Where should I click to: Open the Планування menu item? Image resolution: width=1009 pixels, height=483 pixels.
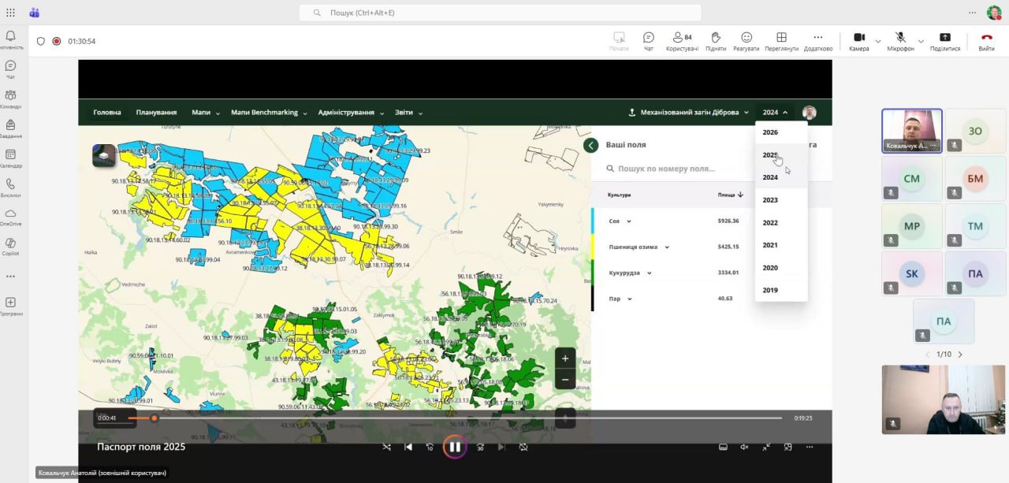[x=156, y=113]
